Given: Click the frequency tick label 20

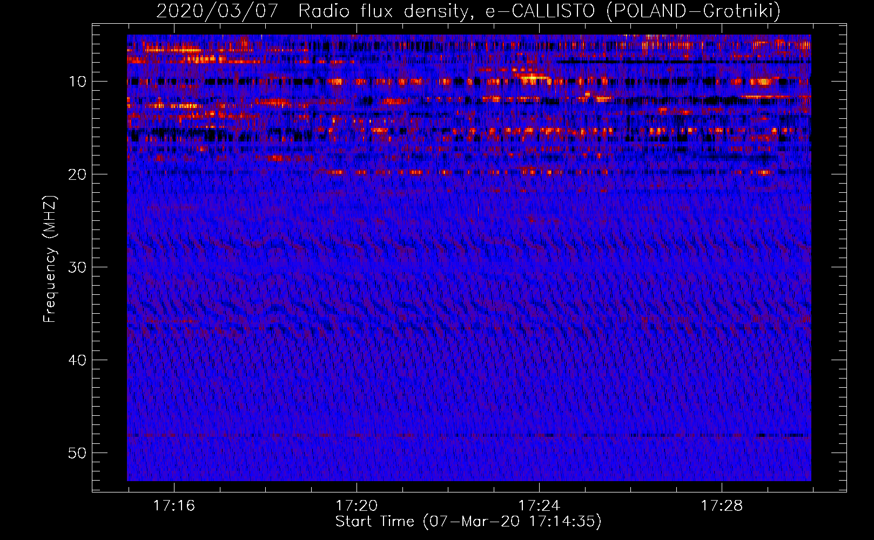Looking at the screenshot, I should click(78, 174).
